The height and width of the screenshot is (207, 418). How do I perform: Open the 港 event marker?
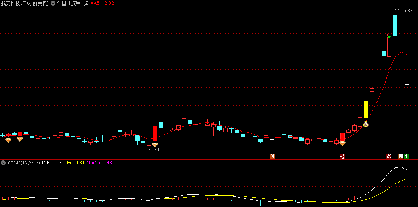(342, 156)
